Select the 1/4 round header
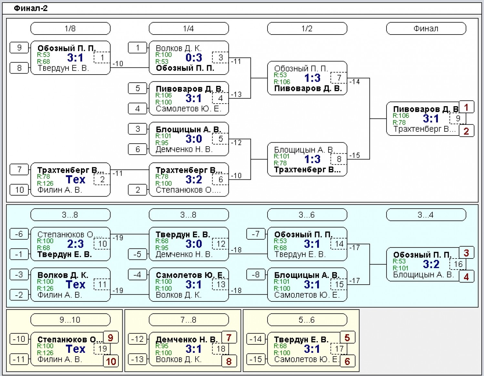484x376 pixels. (x=189, y=28)
